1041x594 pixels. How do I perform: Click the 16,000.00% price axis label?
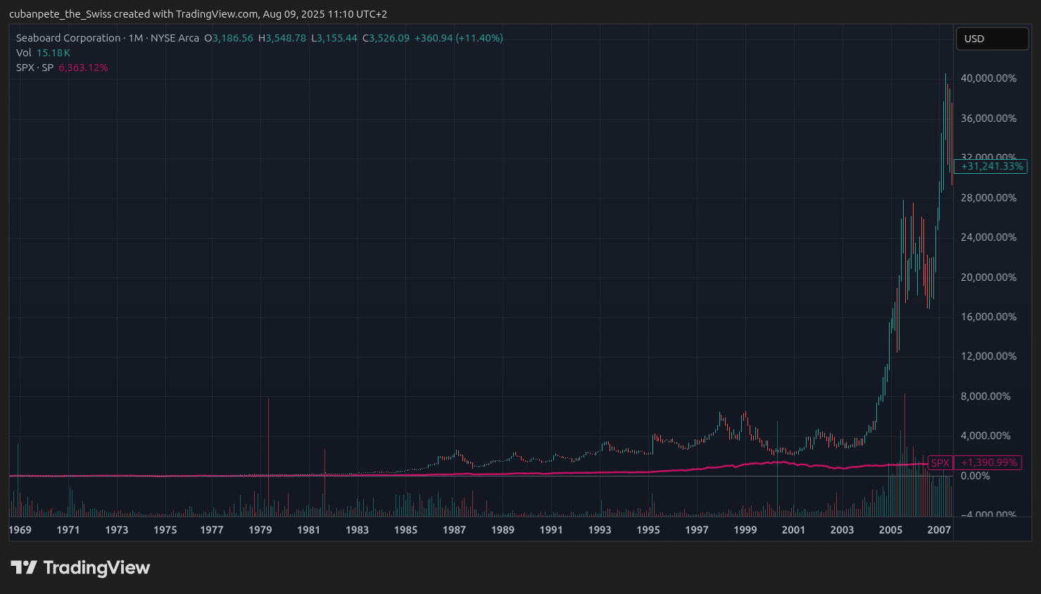(x=988, y=317)
